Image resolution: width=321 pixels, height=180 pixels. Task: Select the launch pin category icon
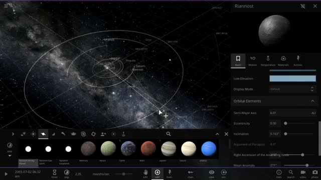[123, 134]
